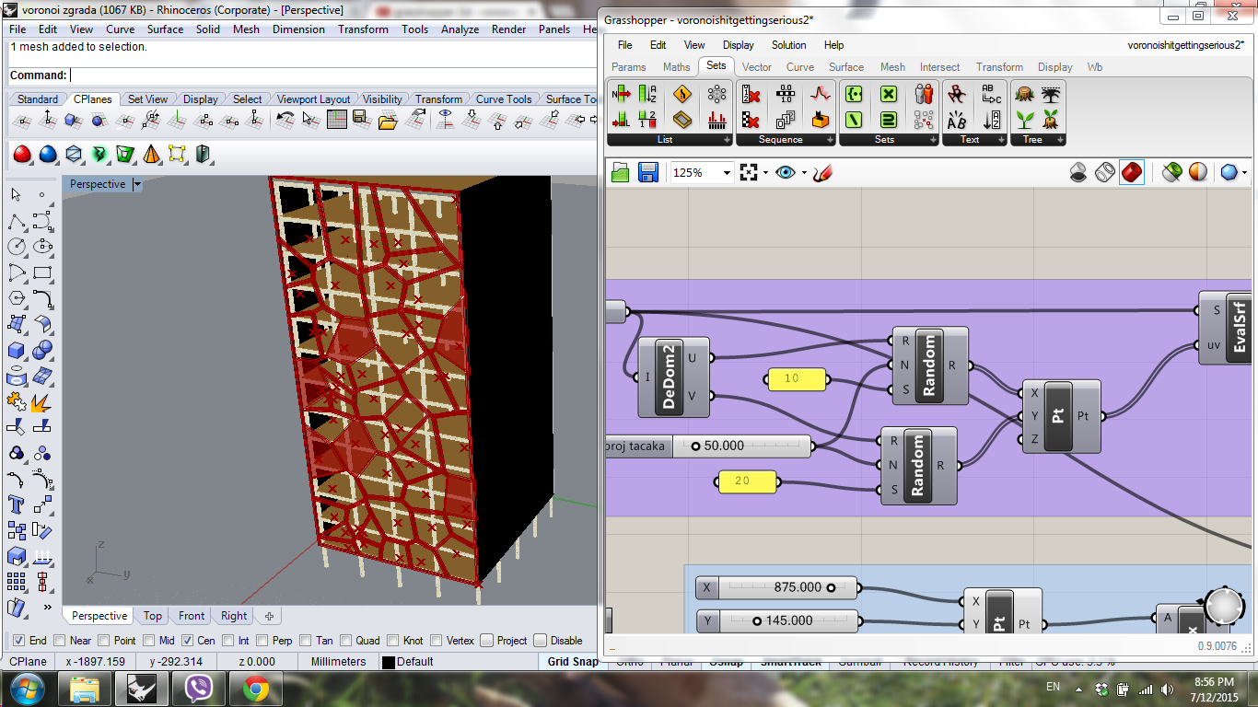Enable the Quad osnap checkbox
Image resolution: width=1258 pixels, height=707 pixels.
click(346, 641)
